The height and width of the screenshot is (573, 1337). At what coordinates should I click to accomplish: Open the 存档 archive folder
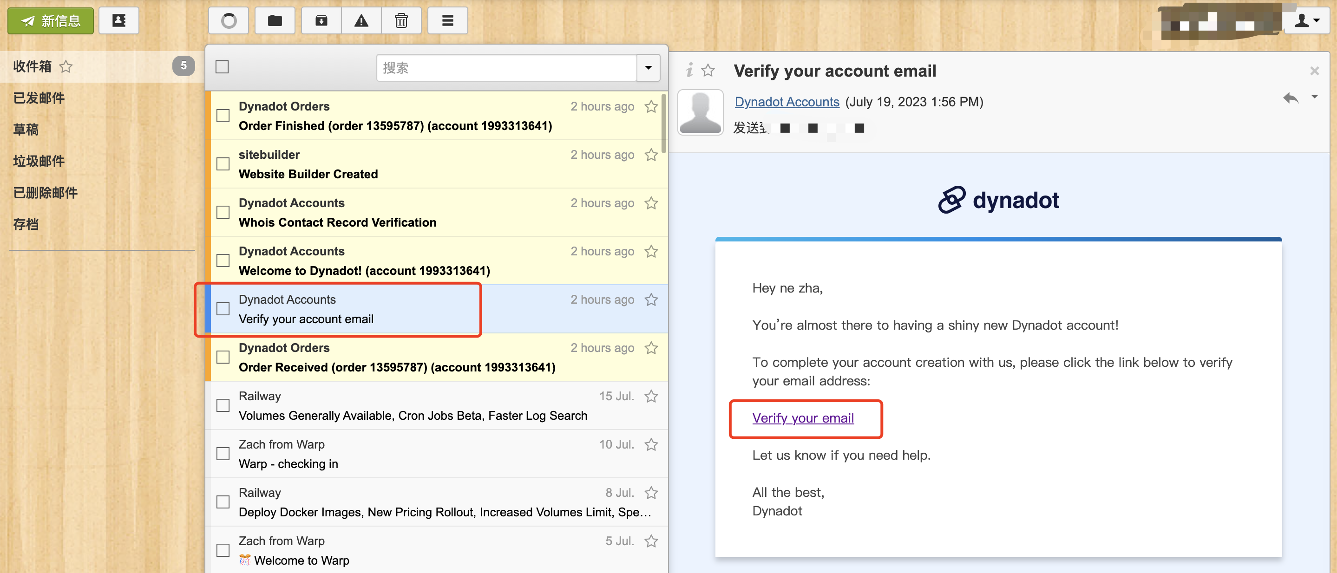click(x=26, y=225)
